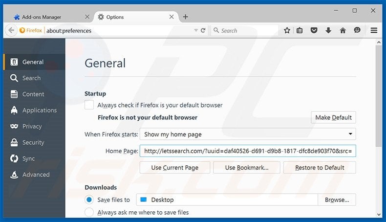Open the address bar history dropdown arrow
This screenshot has width=386, height=222.
coord(196,30)
